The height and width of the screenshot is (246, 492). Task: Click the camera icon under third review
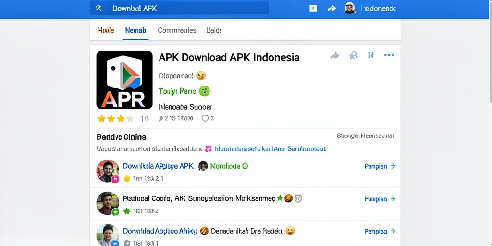127,243
